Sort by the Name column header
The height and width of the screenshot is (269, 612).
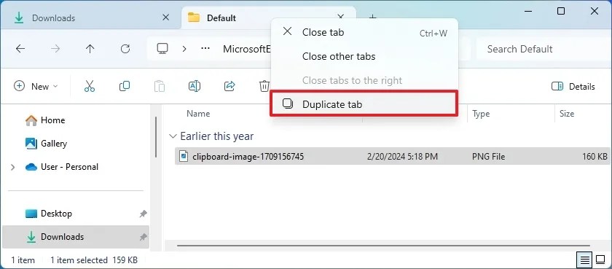pyautogui.click(x=198, y=114)
